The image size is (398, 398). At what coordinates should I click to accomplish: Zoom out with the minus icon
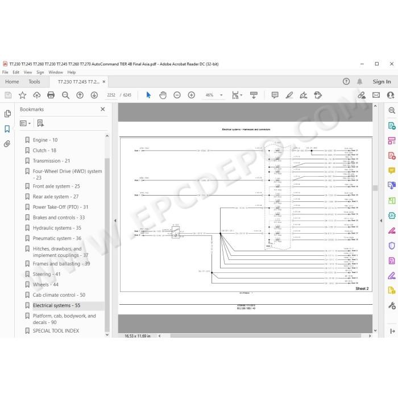tap(177, 95)
